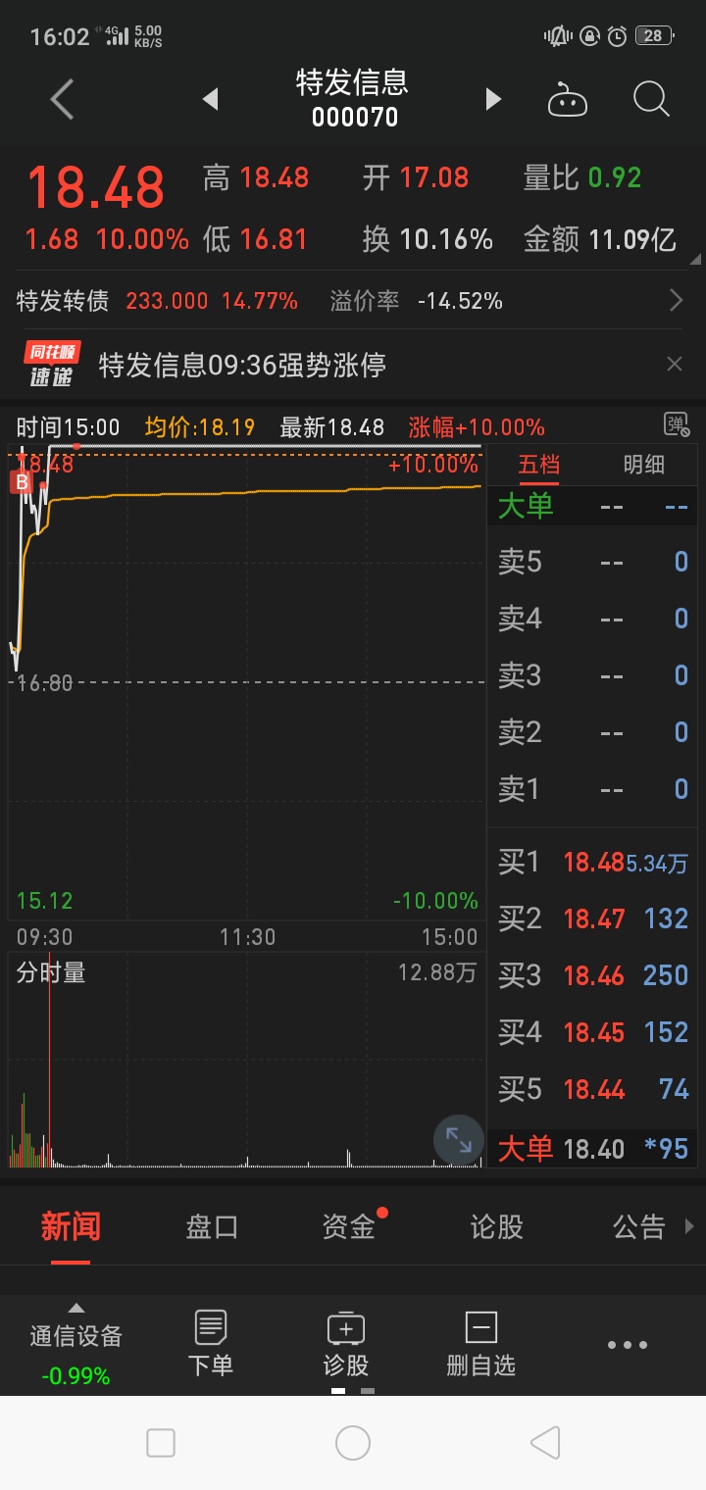The image size is (706, 1490).
Task: Select the 买2 18.47 bid row
Action: 593,919
